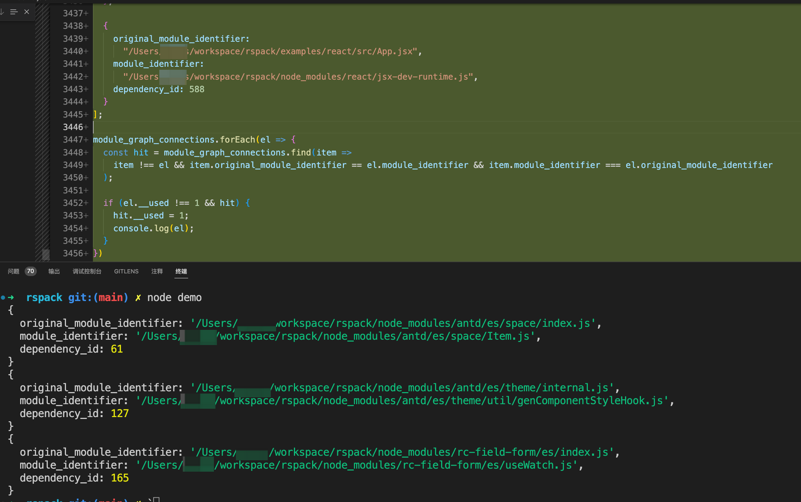Close the floating editor widget with the X
The image size is (801, 502).
[x=27, y=12]
